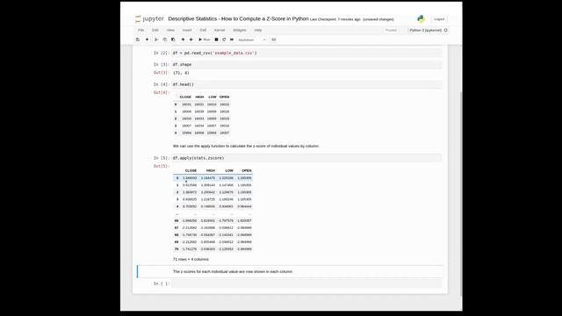Viewport: 562px width, 316px height.
Task: Run the selected cell
Action: pyautogui.click(x=205, y=39)
